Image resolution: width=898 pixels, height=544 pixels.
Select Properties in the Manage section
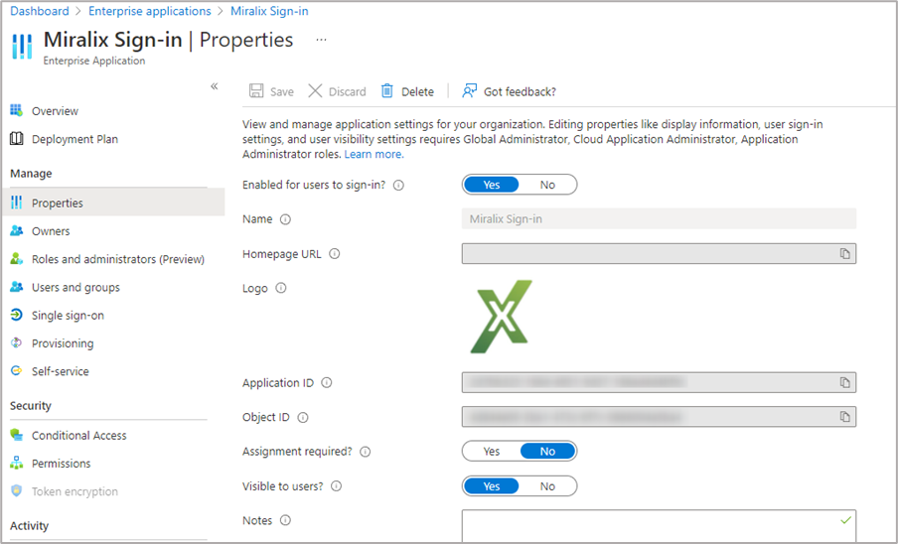[x=113, y=203]
